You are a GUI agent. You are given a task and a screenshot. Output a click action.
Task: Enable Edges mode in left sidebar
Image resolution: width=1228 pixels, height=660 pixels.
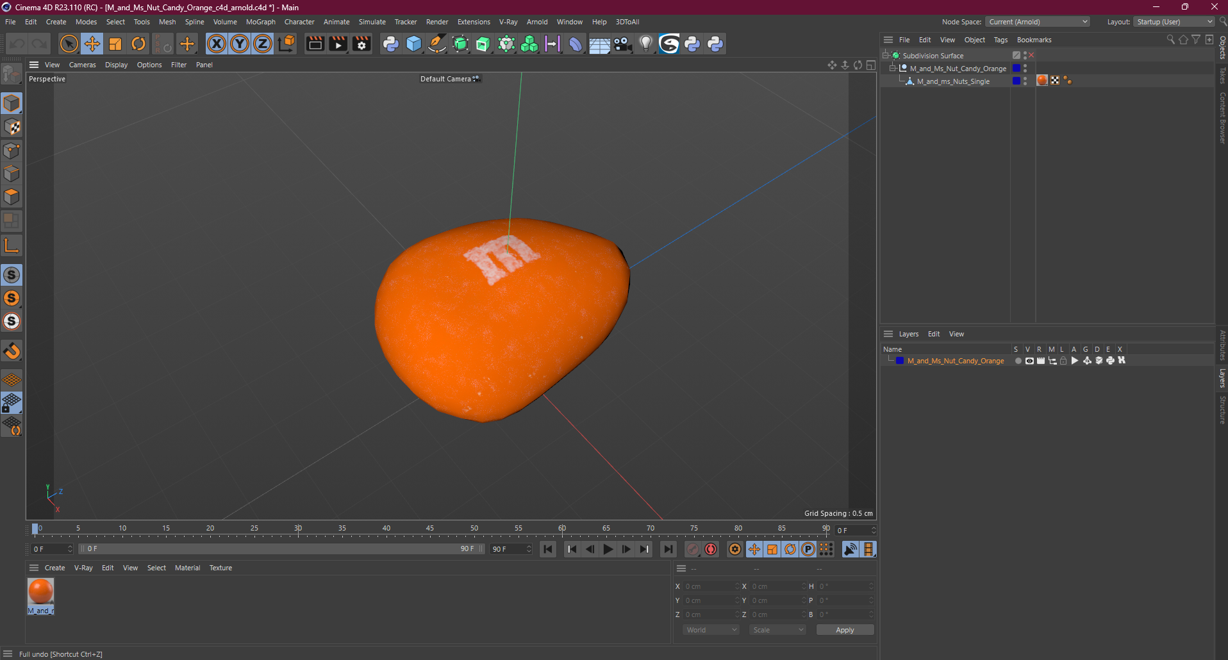point(12,174)
